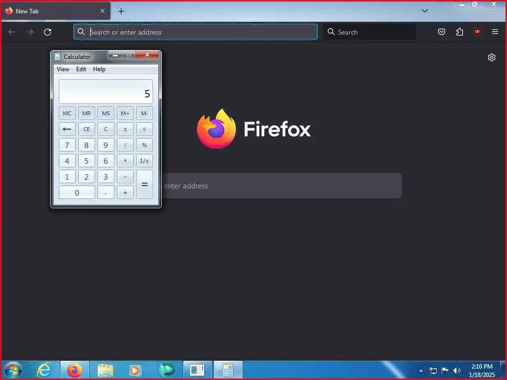Click Calculator MC memory clear button
The height and width of the screenshot is (380, 507).
point(67,113)
